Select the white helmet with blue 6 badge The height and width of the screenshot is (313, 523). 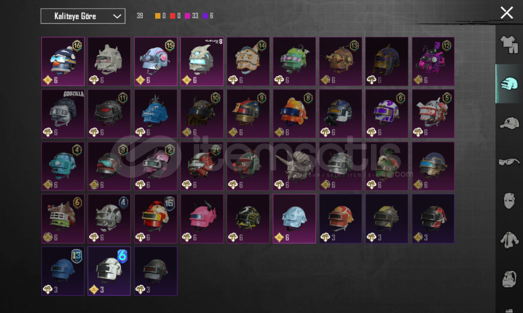(x=109, y=271)
